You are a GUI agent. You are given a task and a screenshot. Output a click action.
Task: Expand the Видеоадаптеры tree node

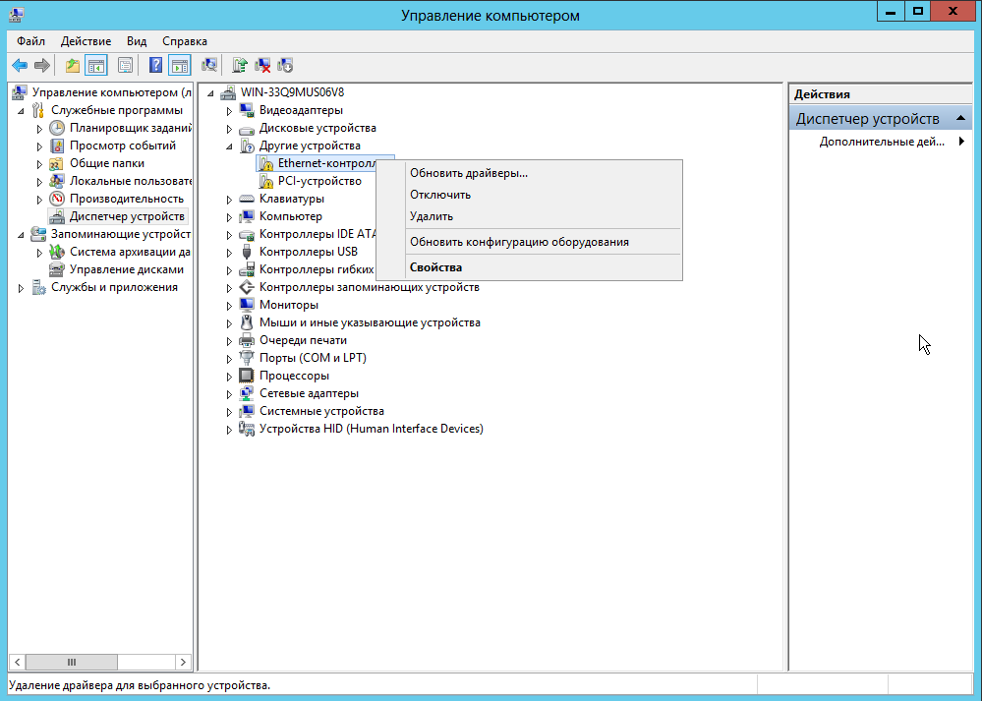tap(229, 110)
